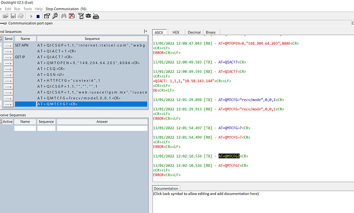Click the binoculars Find icon
The height and width of the screenshot is (213, 354).
pos(65,16)
